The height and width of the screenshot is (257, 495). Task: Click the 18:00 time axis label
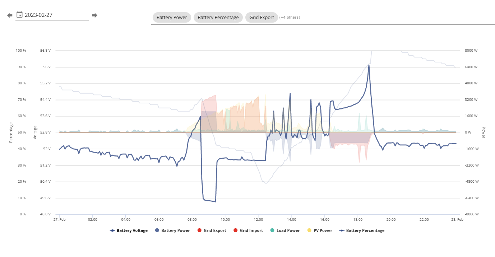pyautogui.click(x=358, y=219)
